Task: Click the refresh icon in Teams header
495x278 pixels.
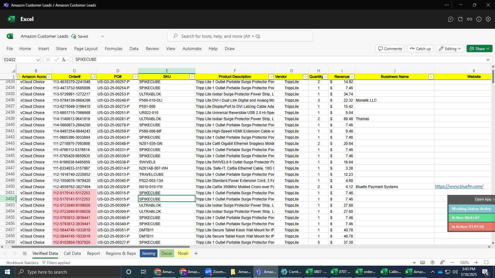Action: pyautogui.click(x=460, y=19)
